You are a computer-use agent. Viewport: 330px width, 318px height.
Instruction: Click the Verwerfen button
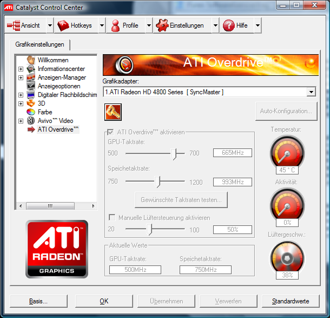coord(228,301)
